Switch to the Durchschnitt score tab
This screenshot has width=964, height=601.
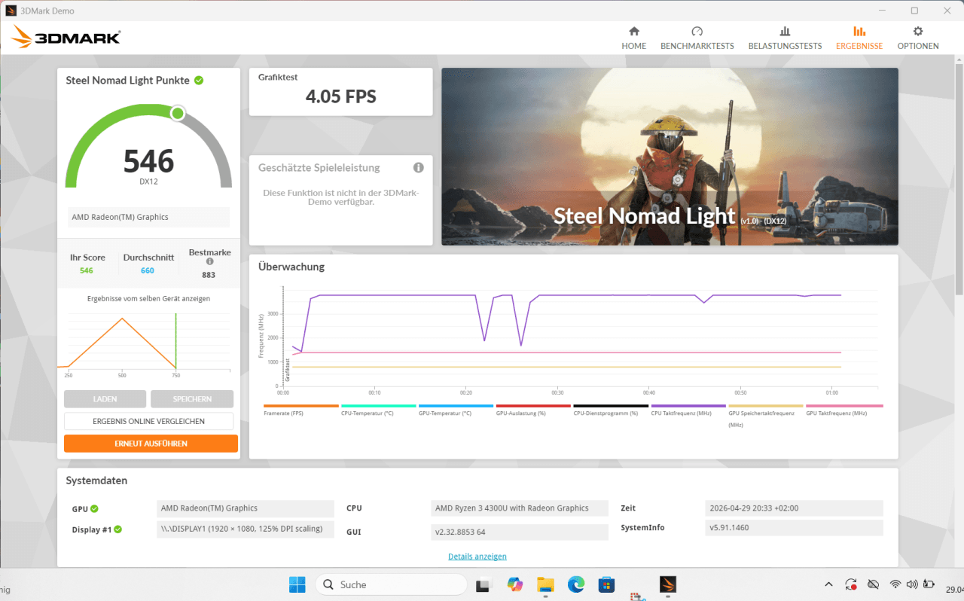coord(148,262)
